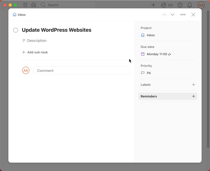
Task: Add a reminder with the plus icon
Action: pyautogui.click(x=193, y=96)
